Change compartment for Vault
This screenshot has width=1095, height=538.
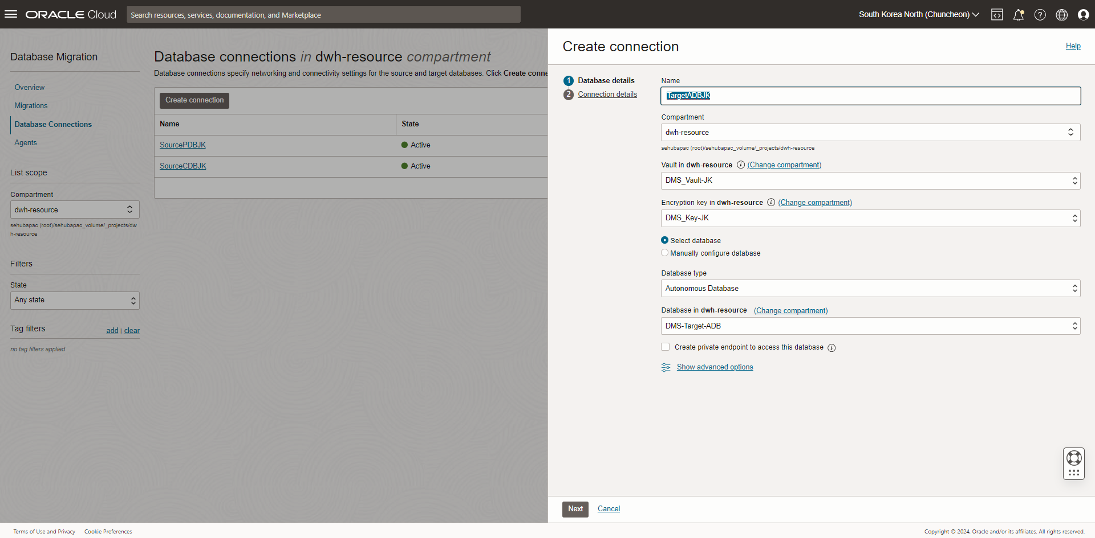[x=784, y=165]
